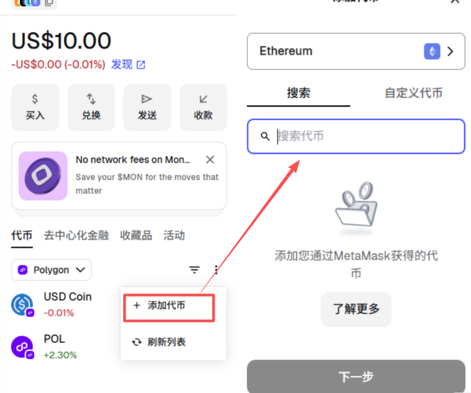
Task: Open the purple MON coin promo image
Action: pyautogui.click(x=43, y=176)
